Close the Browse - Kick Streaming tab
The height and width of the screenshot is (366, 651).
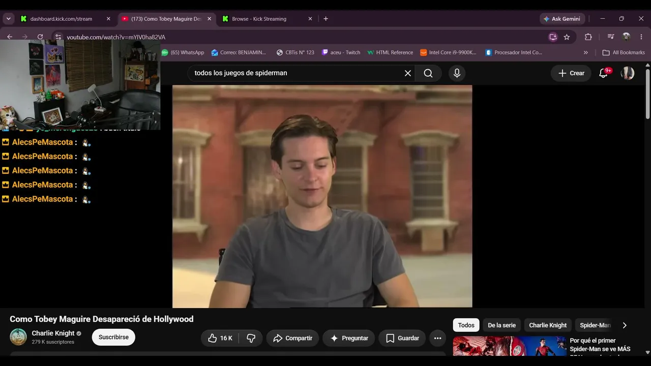click(310, 19)
